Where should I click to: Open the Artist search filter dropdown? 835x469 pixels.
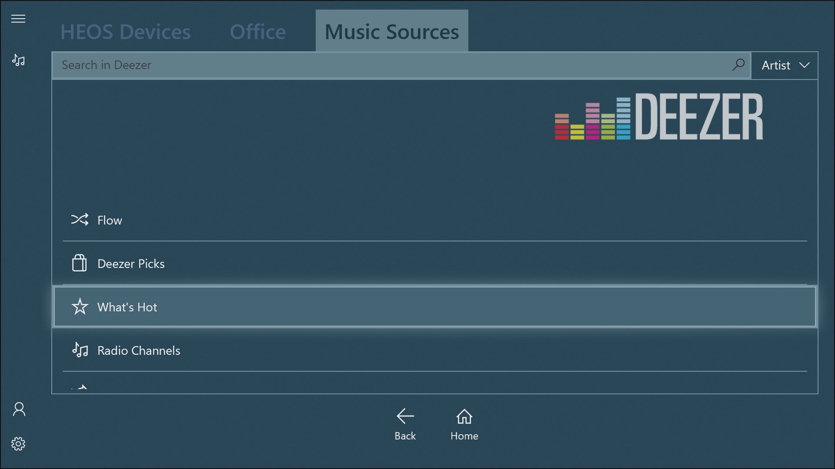[785, 65]
